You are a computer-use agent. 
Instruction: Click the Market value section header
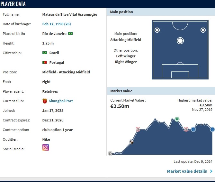121,91
